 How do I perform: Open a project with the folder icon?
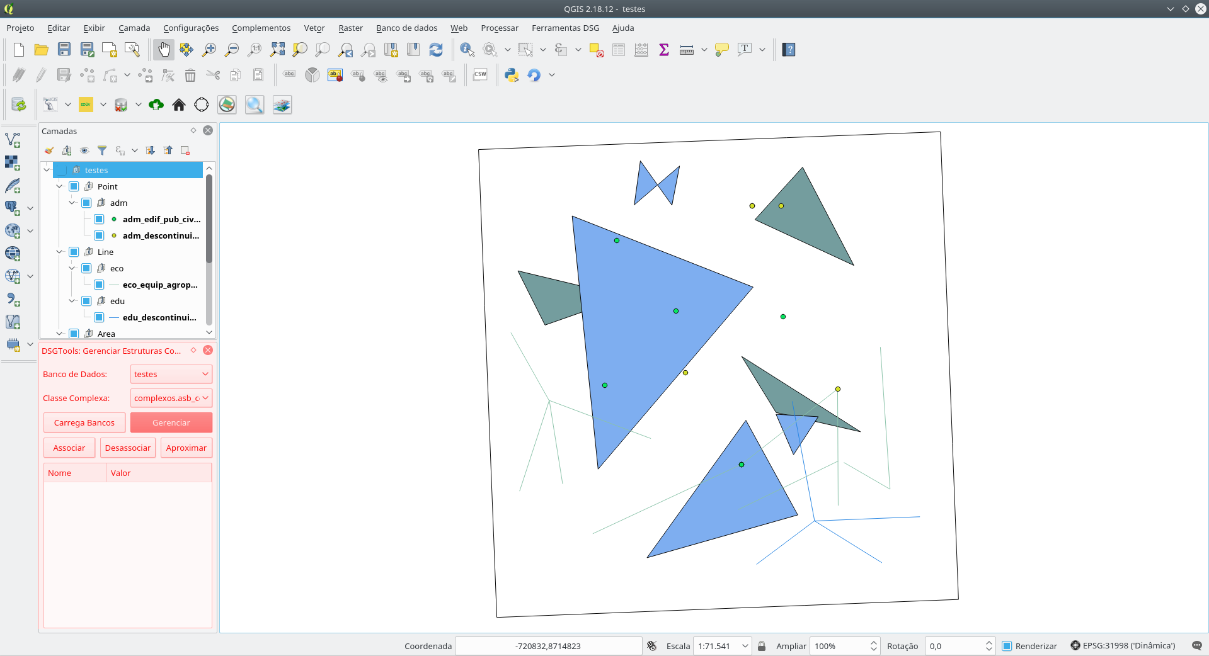pyautogui.click(x=42, y=50)
